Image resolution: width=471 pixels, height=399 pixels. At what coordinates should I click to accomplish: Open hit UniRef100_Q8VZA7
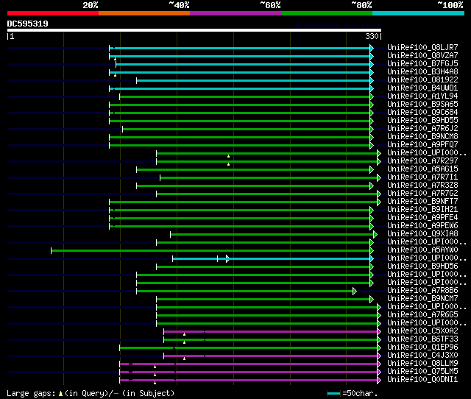point(422,56)
